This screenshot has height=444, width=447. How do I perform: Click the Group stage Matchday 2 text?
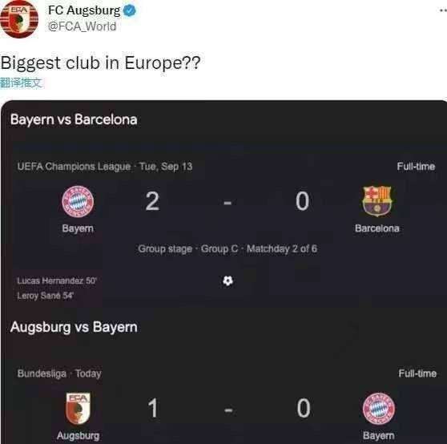coord(228,248)
